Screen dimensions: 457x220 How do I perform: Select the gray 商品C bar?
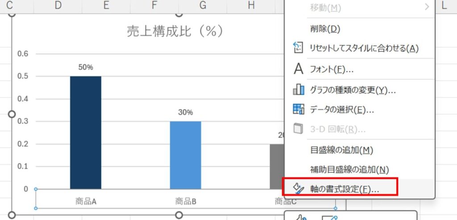[277, 166]
